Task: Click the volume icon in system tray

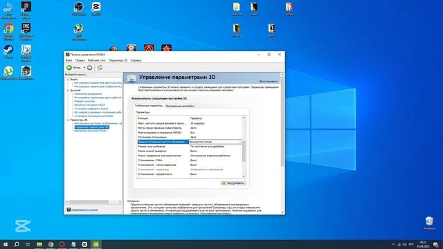Action: click(404, 244)
